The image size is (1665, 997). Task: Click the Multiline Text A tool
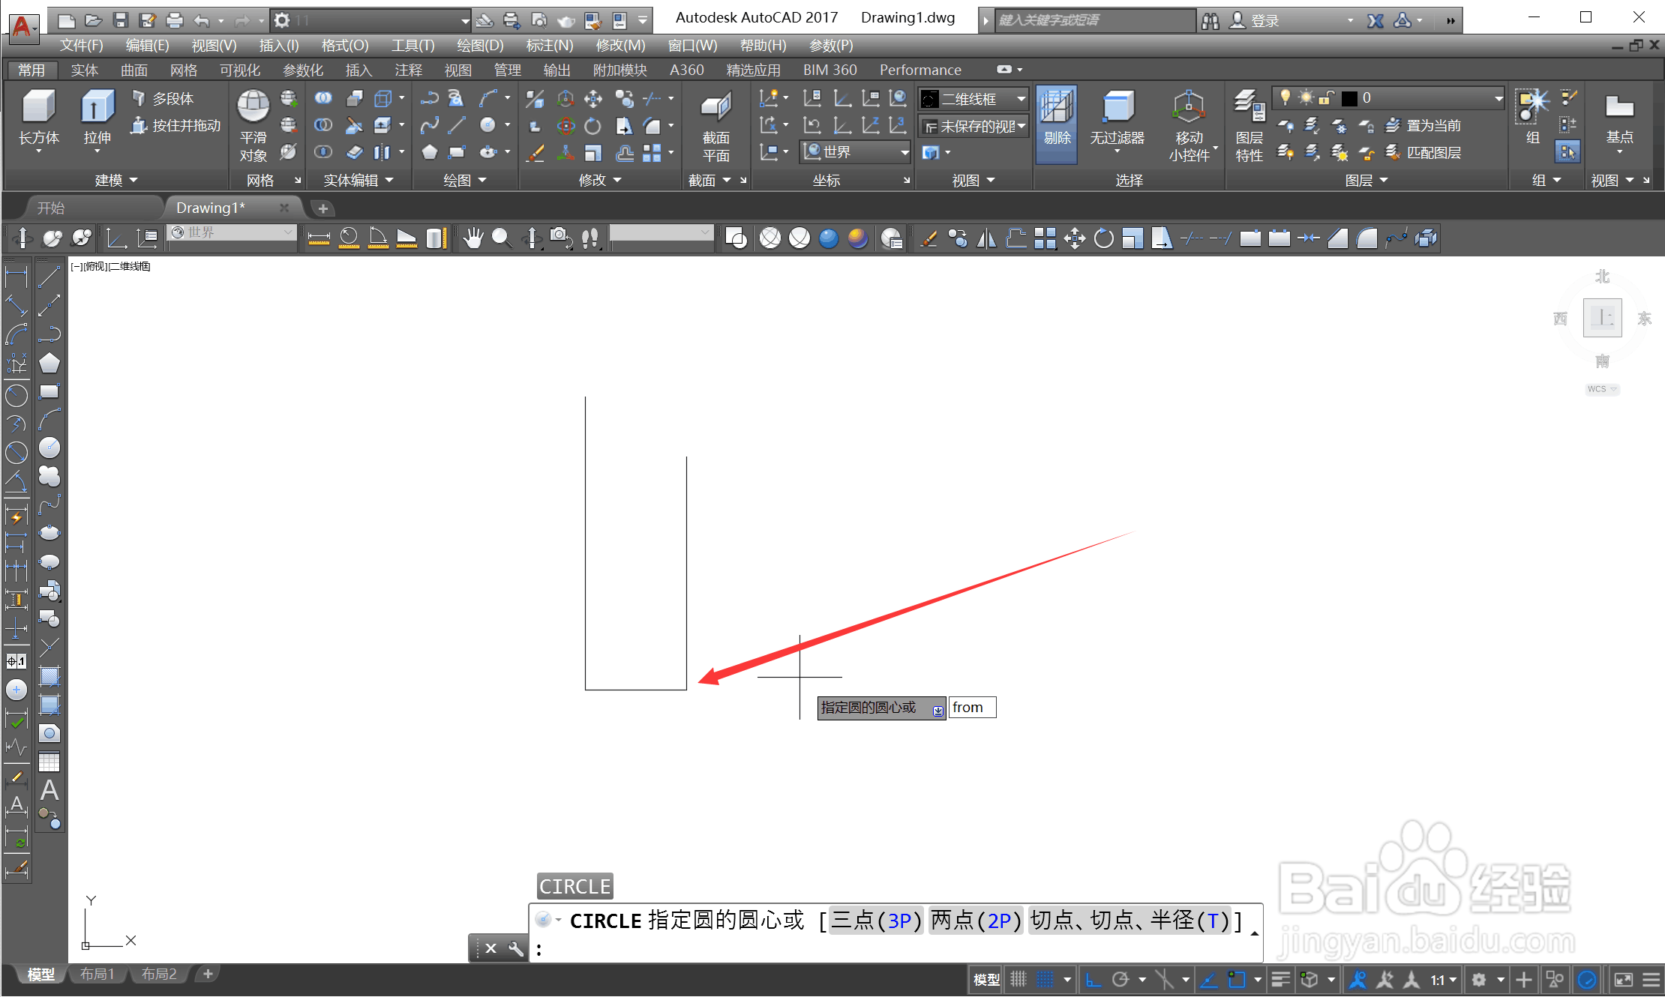(49, 790)
